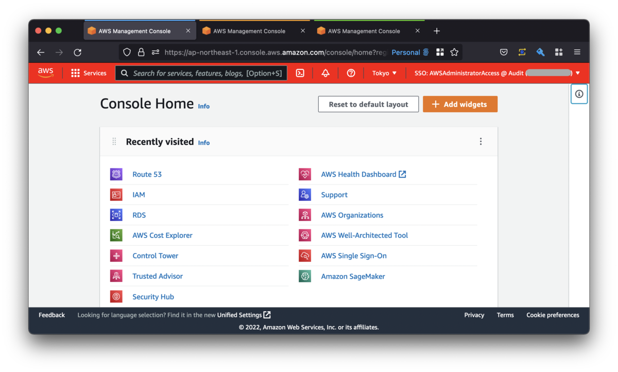Image resolution: width=618 pixels, height=372 pixels.
Task: Open the info side panel icon
Action: pyautogui.click(x=579, y=94)
